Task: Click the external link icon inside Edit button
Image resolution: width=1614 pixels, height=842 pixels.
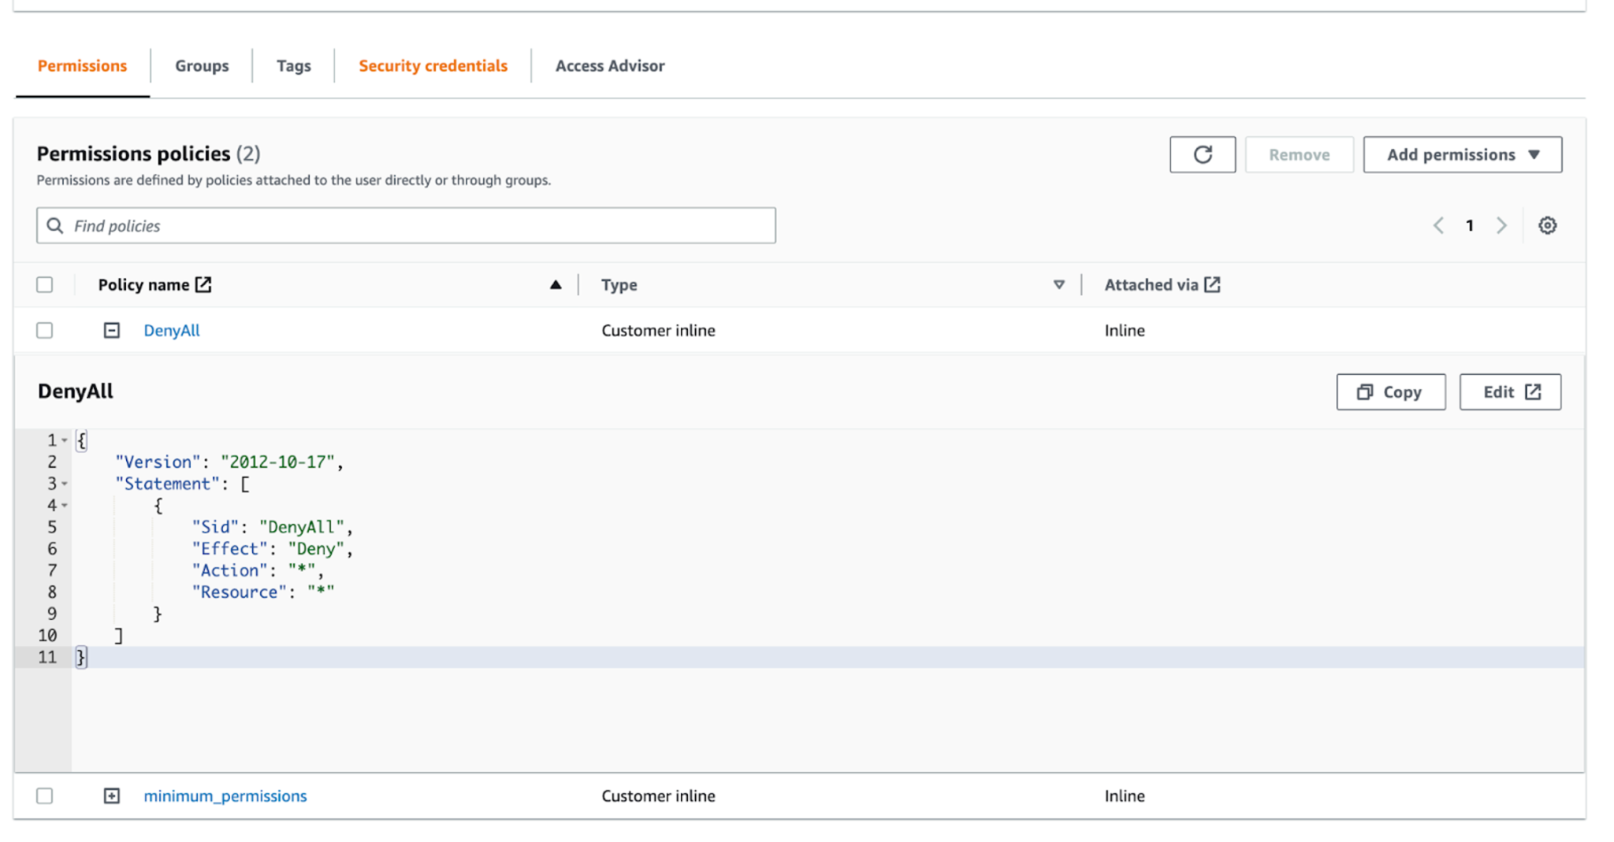Action: [x=1532, y=391]
